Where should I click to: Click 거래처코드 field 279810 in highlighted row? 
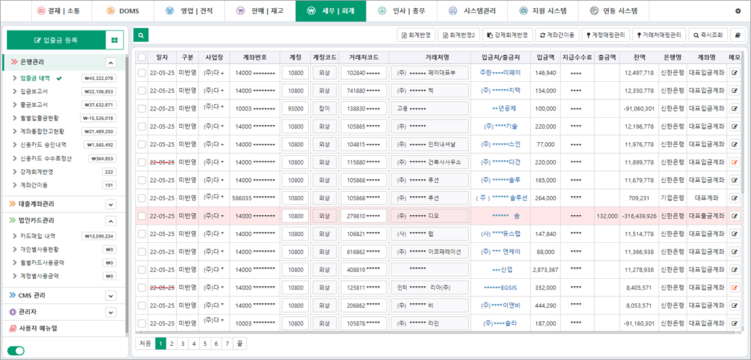point(364,216)
